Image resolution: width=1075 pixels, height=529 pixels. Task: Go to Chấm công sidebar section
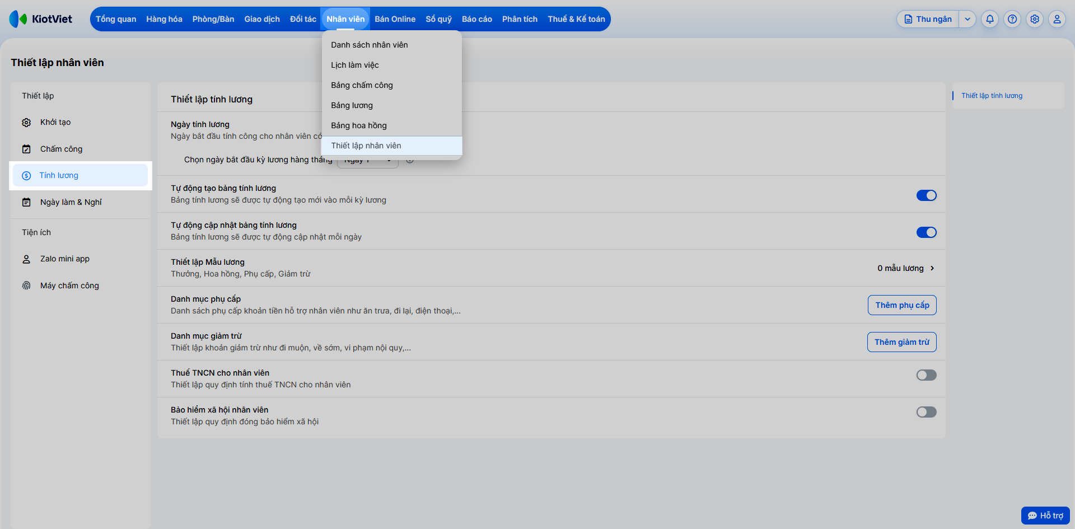pyautogui.click(x=81, y=149)
